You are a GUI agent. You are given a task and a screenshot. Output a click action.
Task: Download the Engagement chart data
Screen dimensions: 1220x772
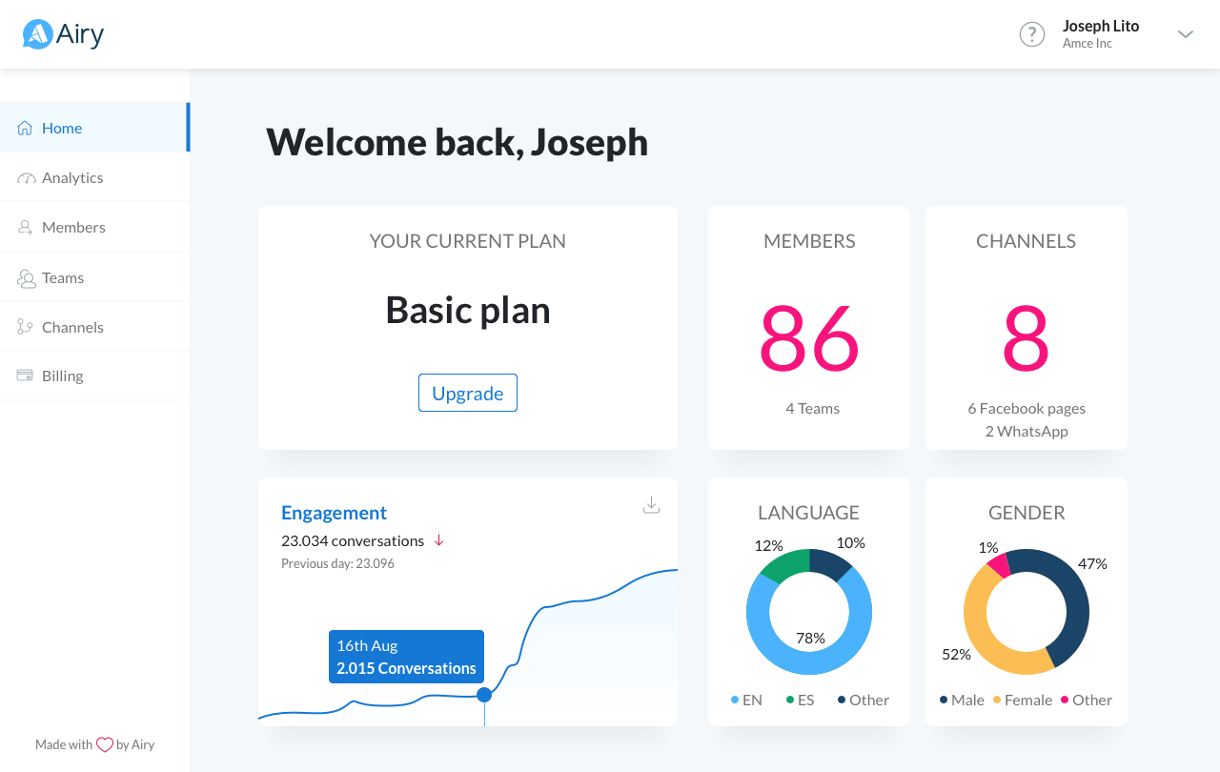[651, 505]
